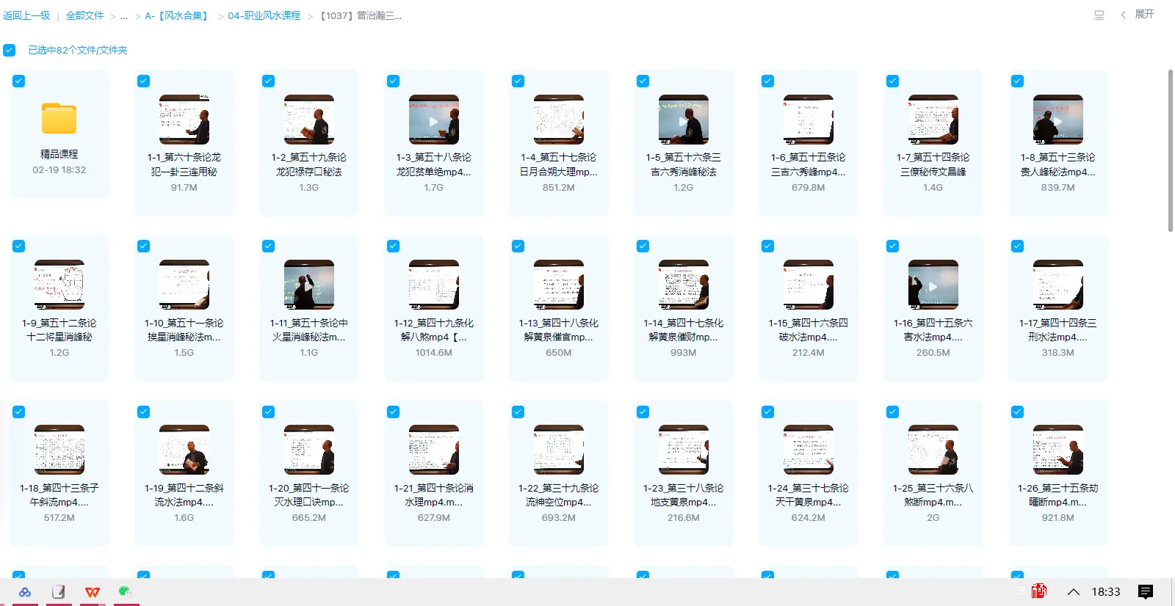This screenshot has height=606, width=1175.
Task: Uncheck the 1-10_第五十一条论 file checkbox
Action: click(x=144, y=247)
